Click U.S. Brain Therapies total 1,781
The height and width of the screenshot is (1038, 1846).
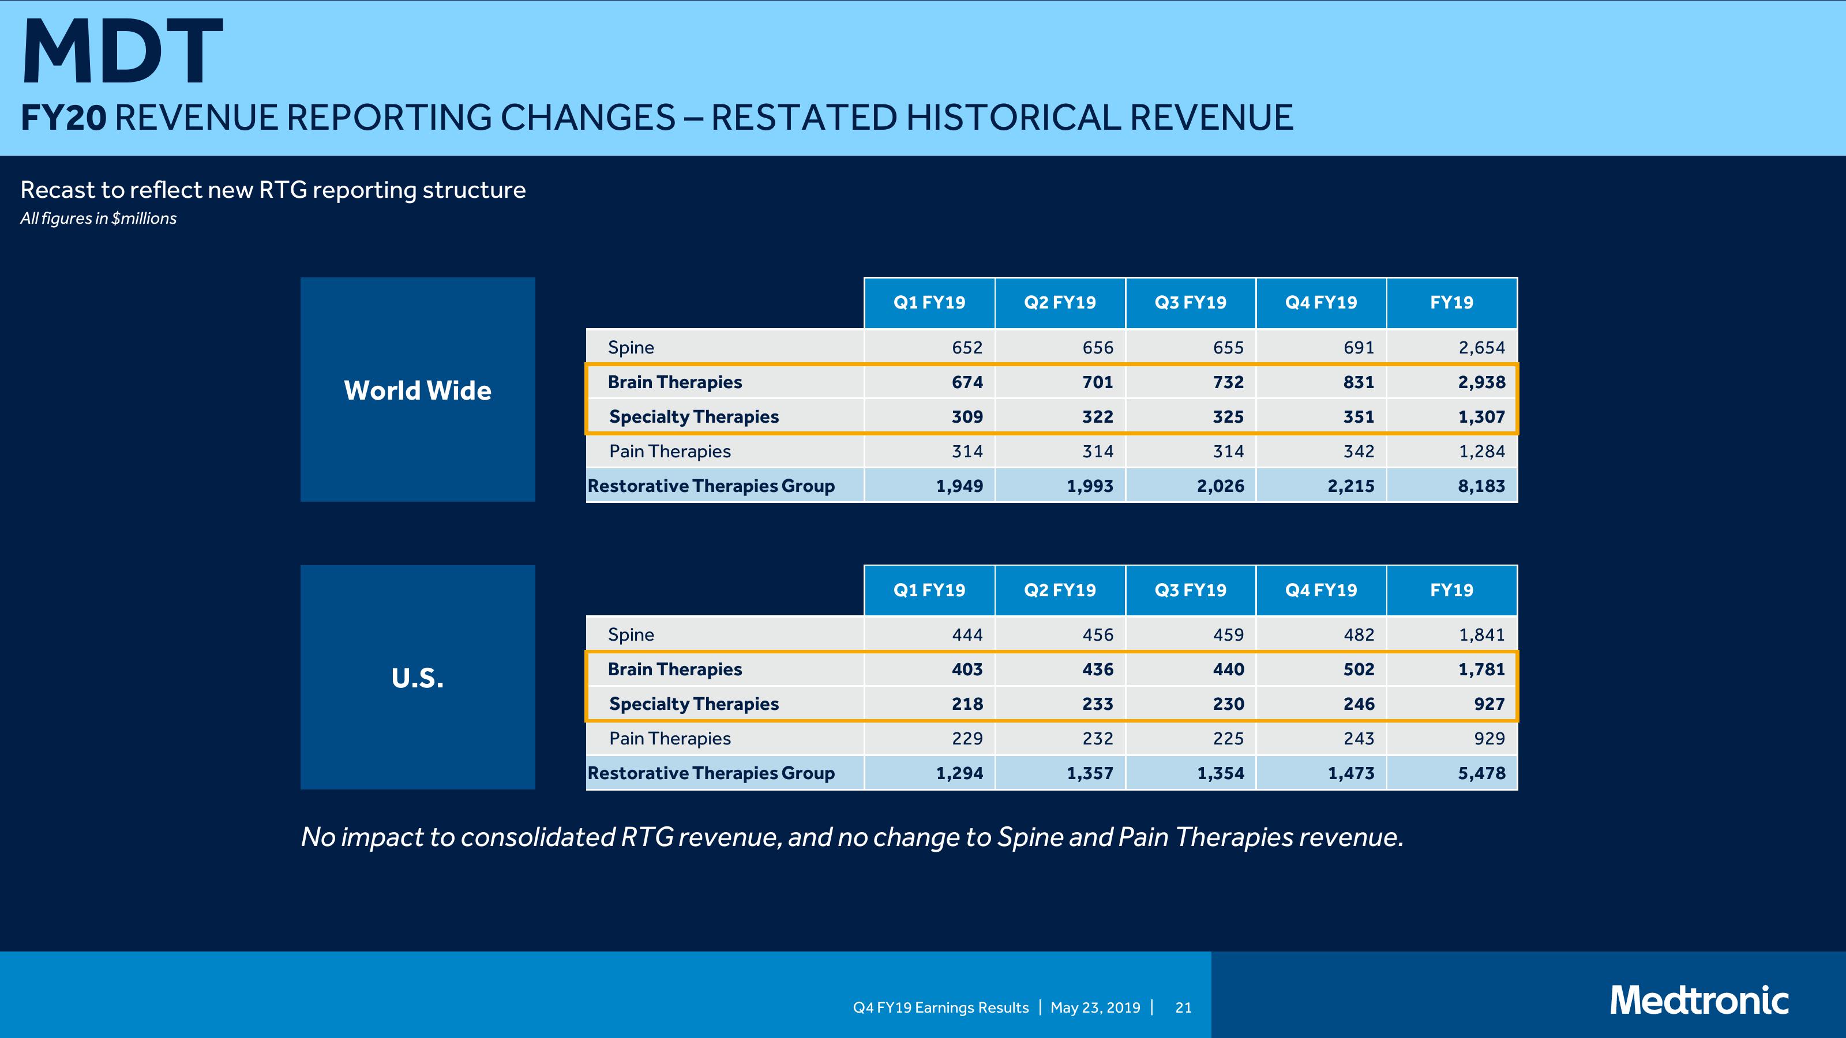(x=1482, y=669)
